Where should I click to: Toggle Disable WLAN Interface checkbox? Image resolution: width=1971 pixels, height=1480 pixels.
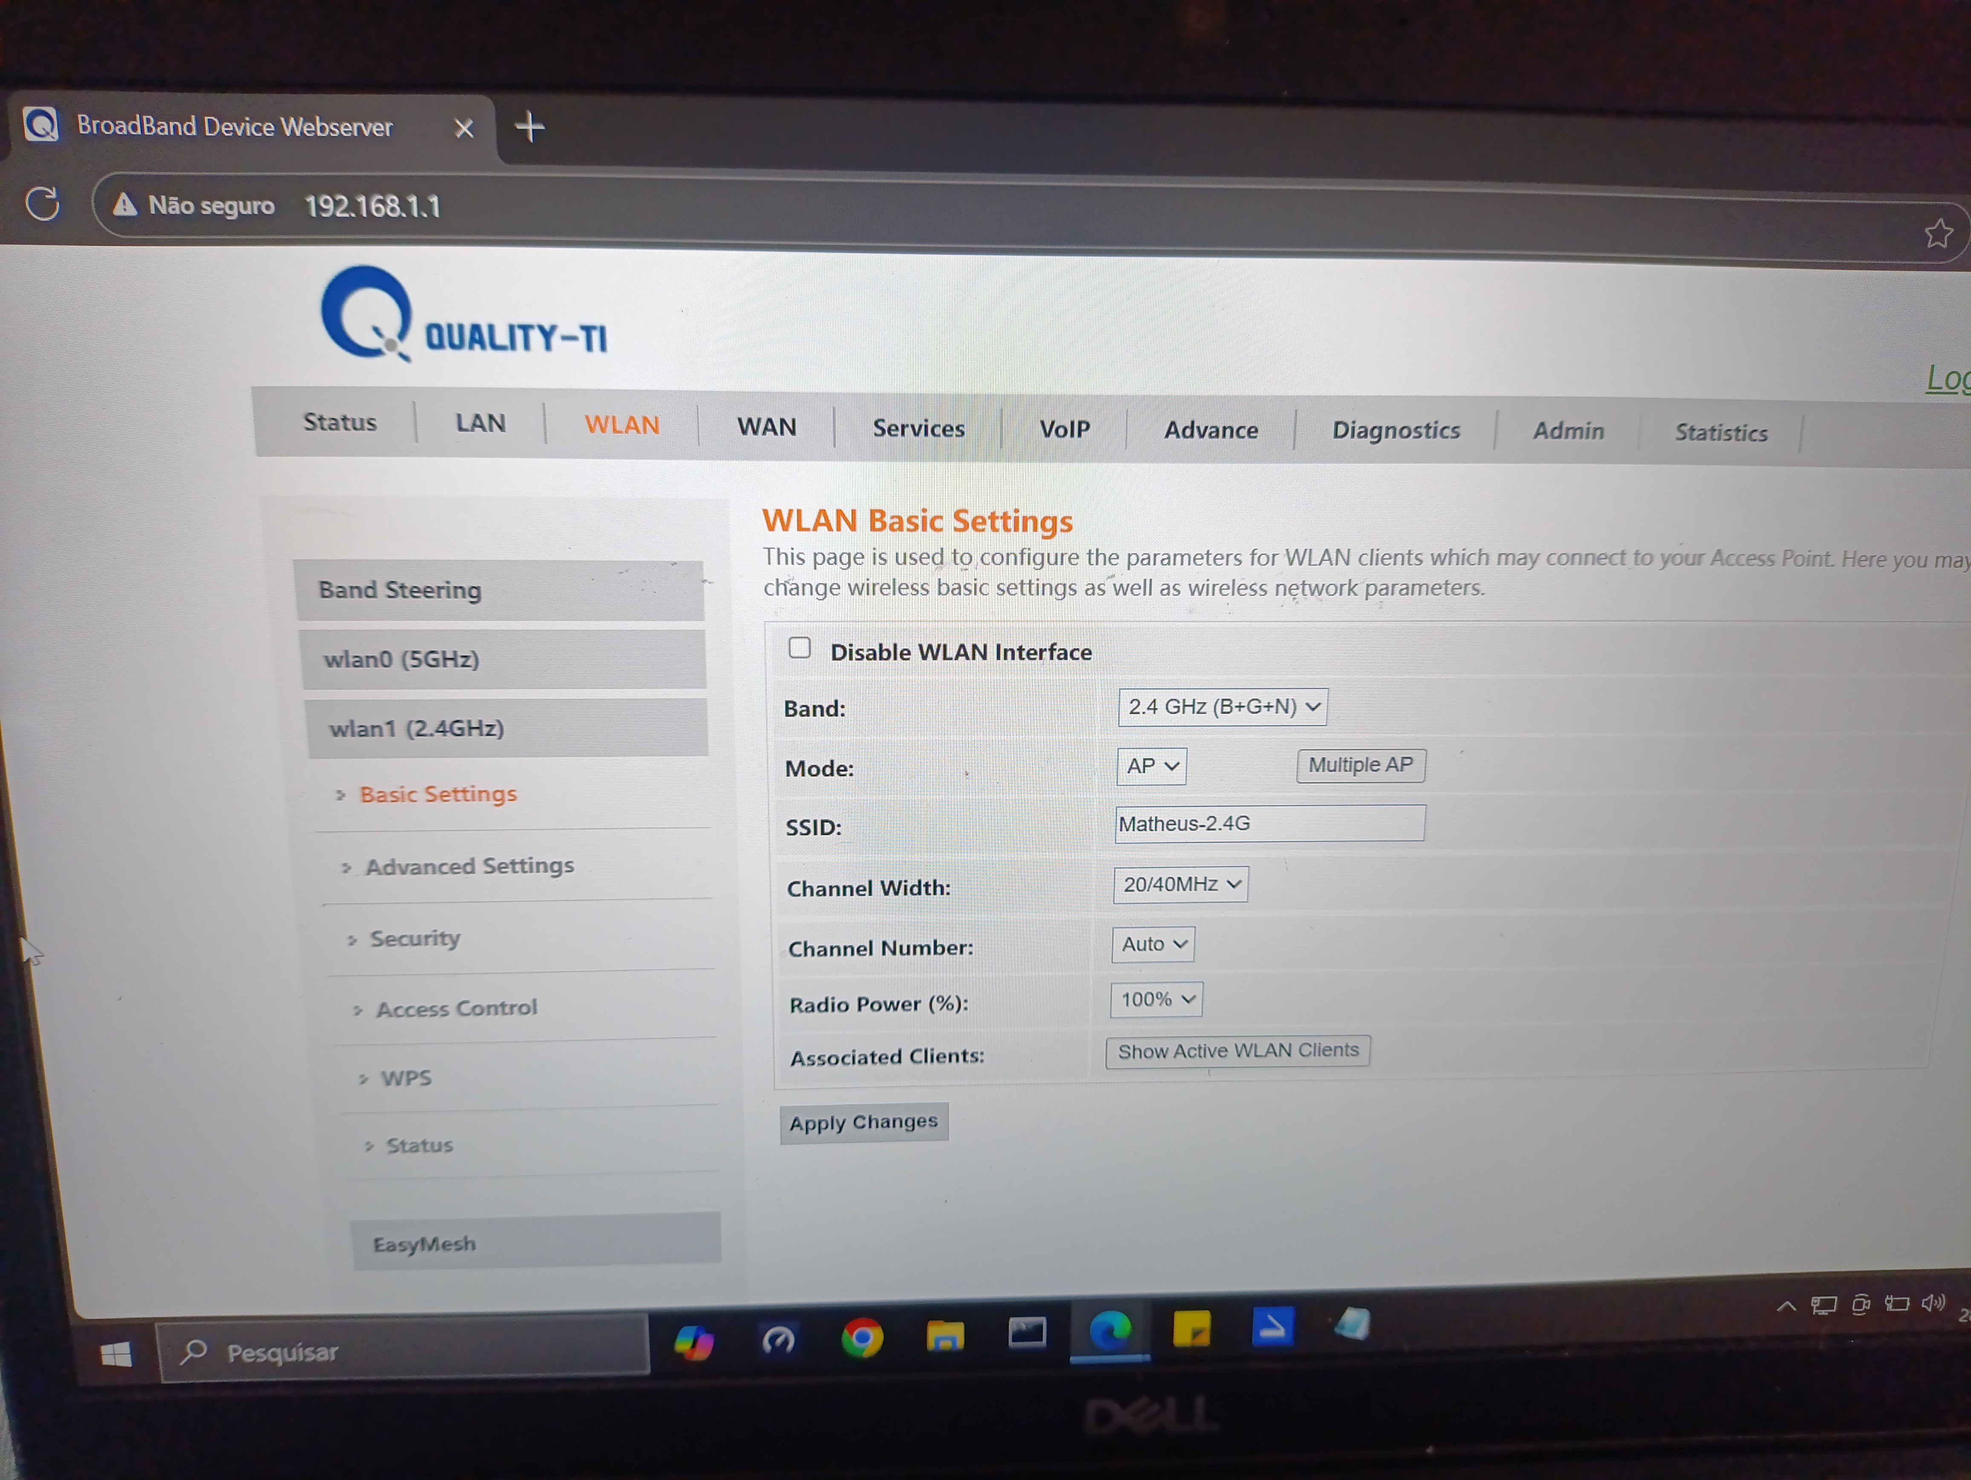pos(799,648)
